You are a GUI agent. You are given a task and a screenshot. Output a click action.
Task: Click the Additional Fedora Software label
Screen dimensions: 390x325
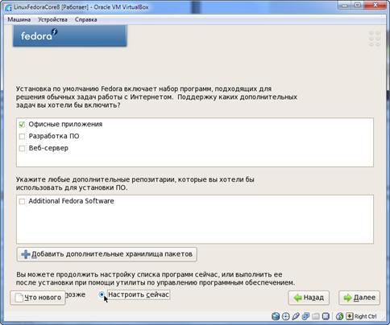point(72,201)
